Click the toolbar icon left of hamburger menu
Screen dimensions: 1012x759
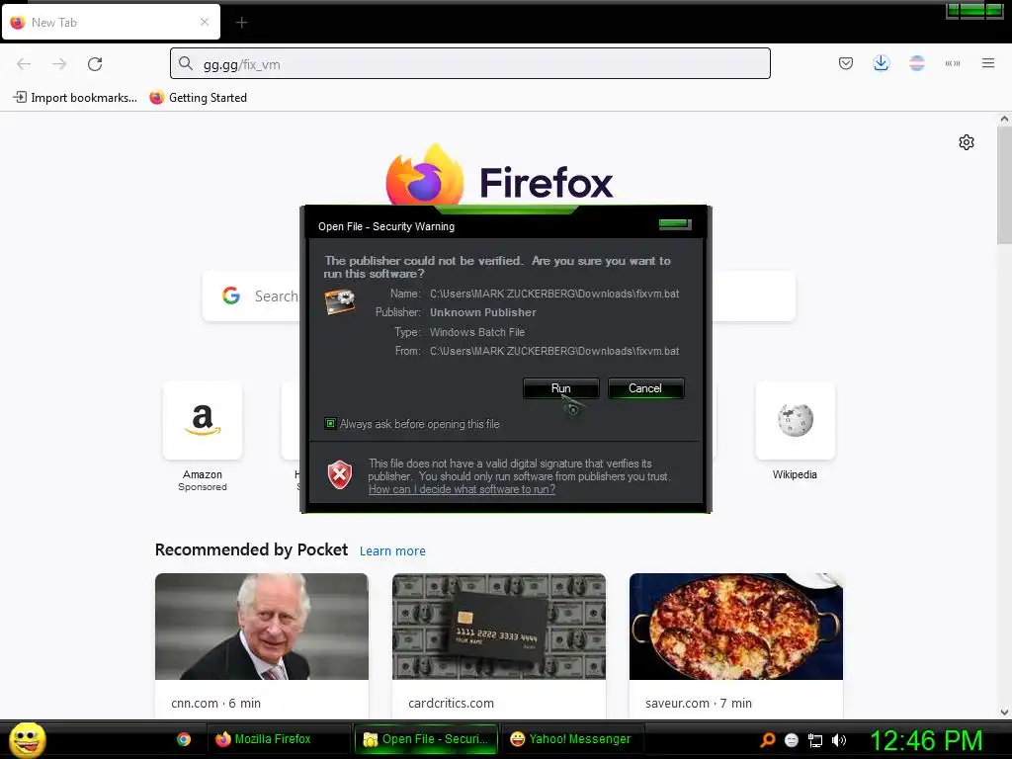(x=952, y=63)
